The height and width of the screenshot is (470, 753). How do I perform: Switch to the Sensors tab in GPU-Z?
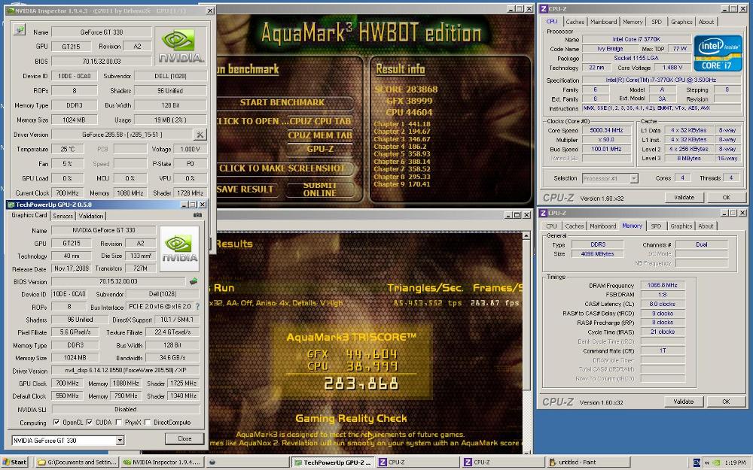pos(63,216)
